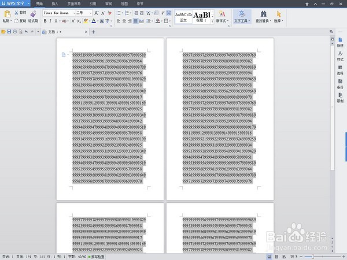
Task: Expand the bullet list dropdown
Action: pos(123,13)
